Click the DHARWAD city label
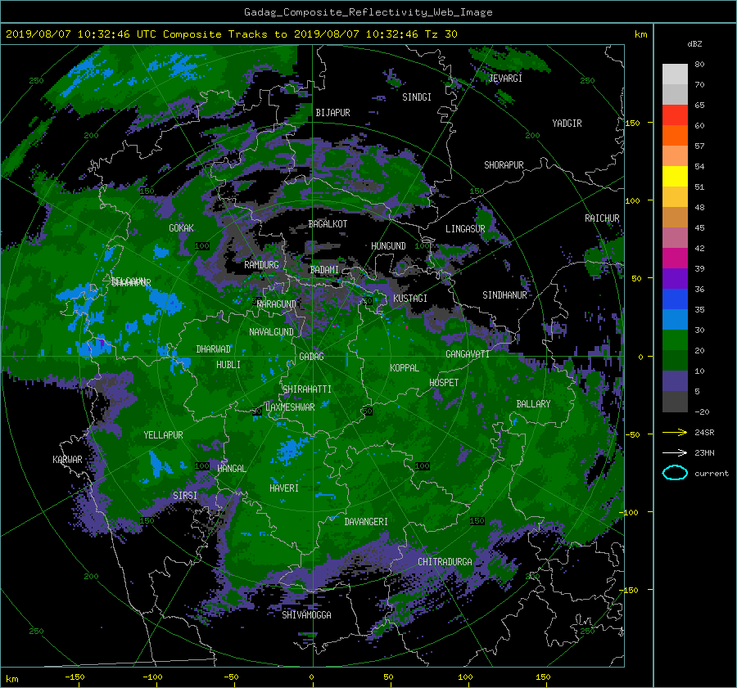Image resolution: width=737 pixels, height=688 pixels. click(214, 349)
